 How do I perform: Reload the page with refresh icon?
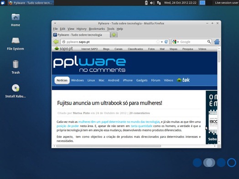point(166,42)
